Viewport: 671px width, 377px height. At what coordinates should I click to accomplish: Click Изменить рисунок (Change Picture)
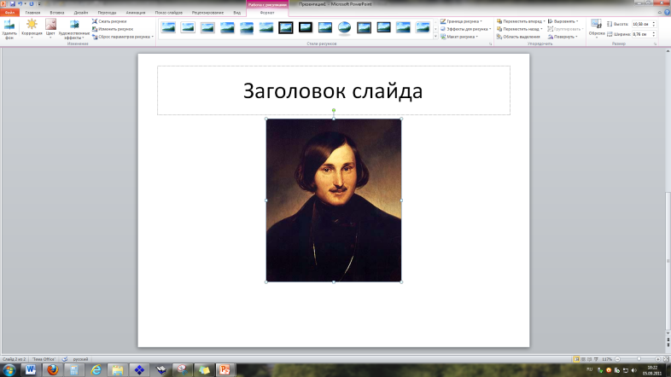(x=113, y=29)
